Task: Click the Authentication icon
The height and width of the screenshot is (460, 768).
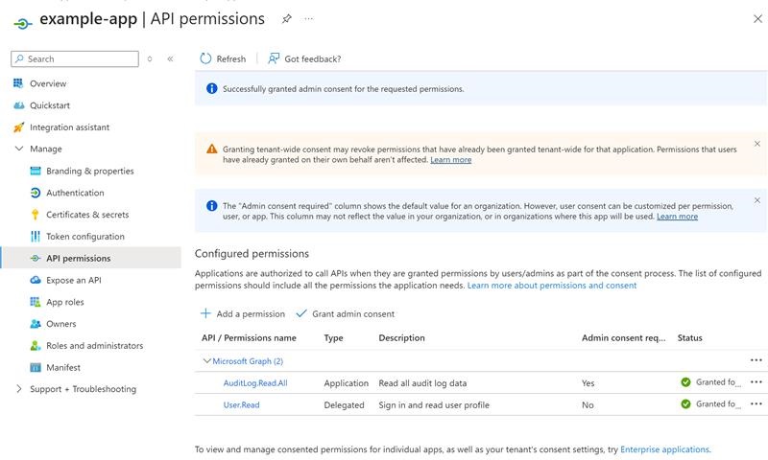Action: coord(36,193)
